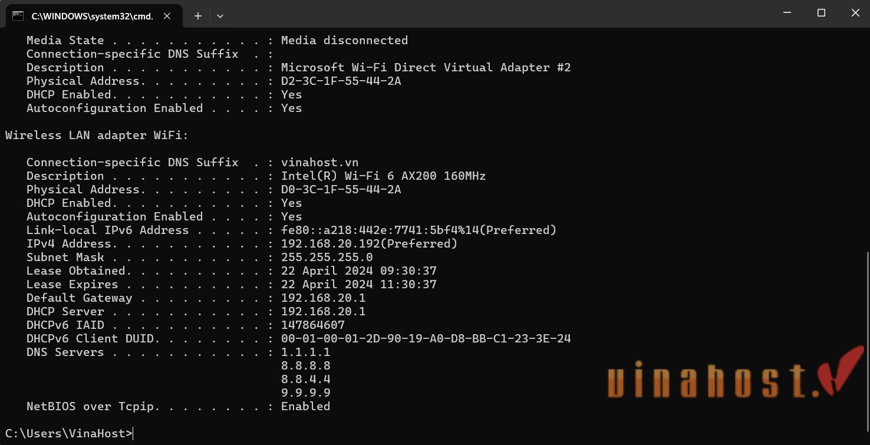This screenshot has height=445, width=870.
Task: Minimize the terminal window
Action: (x=787, y=13)
